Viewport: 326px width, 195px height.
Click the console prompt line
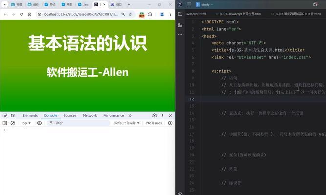click(x=88, y=130)
